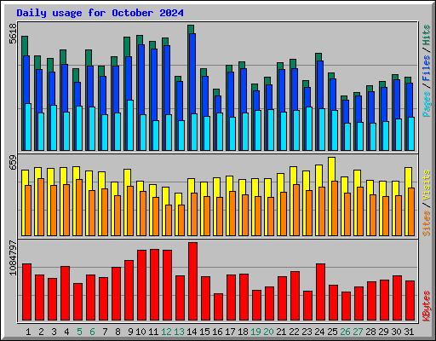Click the Visits legend label

click(x=427, y=185)
